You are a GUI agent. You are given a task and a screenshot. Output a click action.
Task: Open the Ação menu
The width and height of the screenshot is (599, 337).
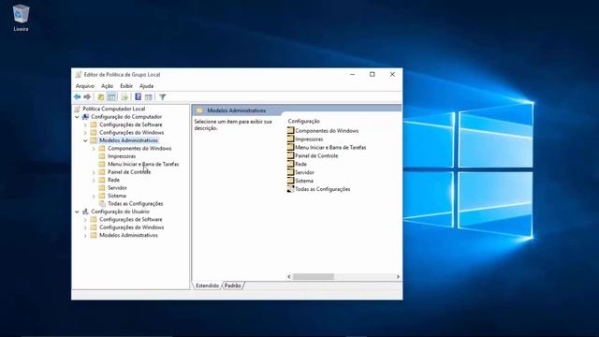[107, 86]
